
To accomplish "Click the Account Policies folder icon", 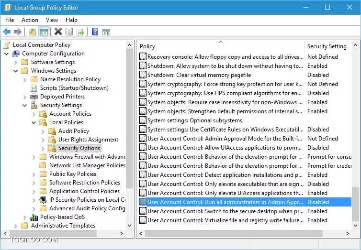I will click(x=43, y=114).
